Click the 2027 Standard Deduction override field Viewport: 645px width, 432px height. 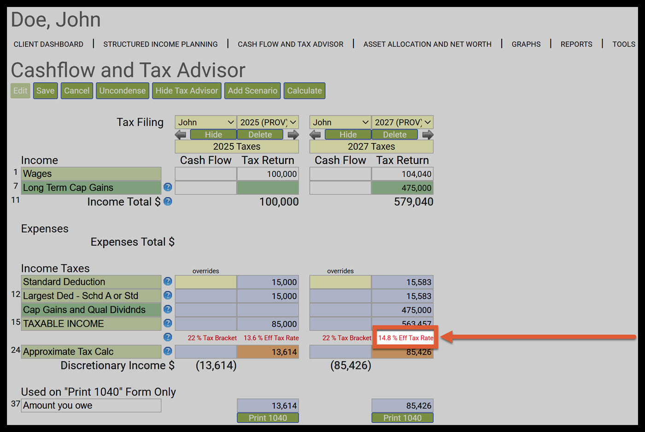tap(340, 282)
